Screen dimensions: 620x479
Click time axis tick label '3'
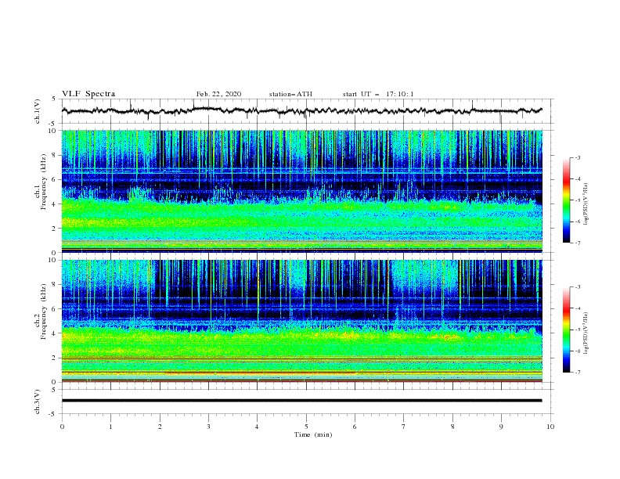(x=208, y=427)
